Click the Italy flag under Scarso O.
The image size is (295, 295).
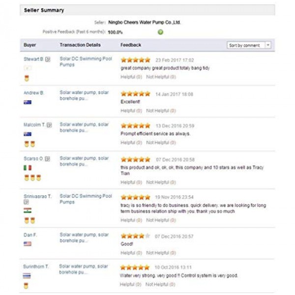[28, 168]
